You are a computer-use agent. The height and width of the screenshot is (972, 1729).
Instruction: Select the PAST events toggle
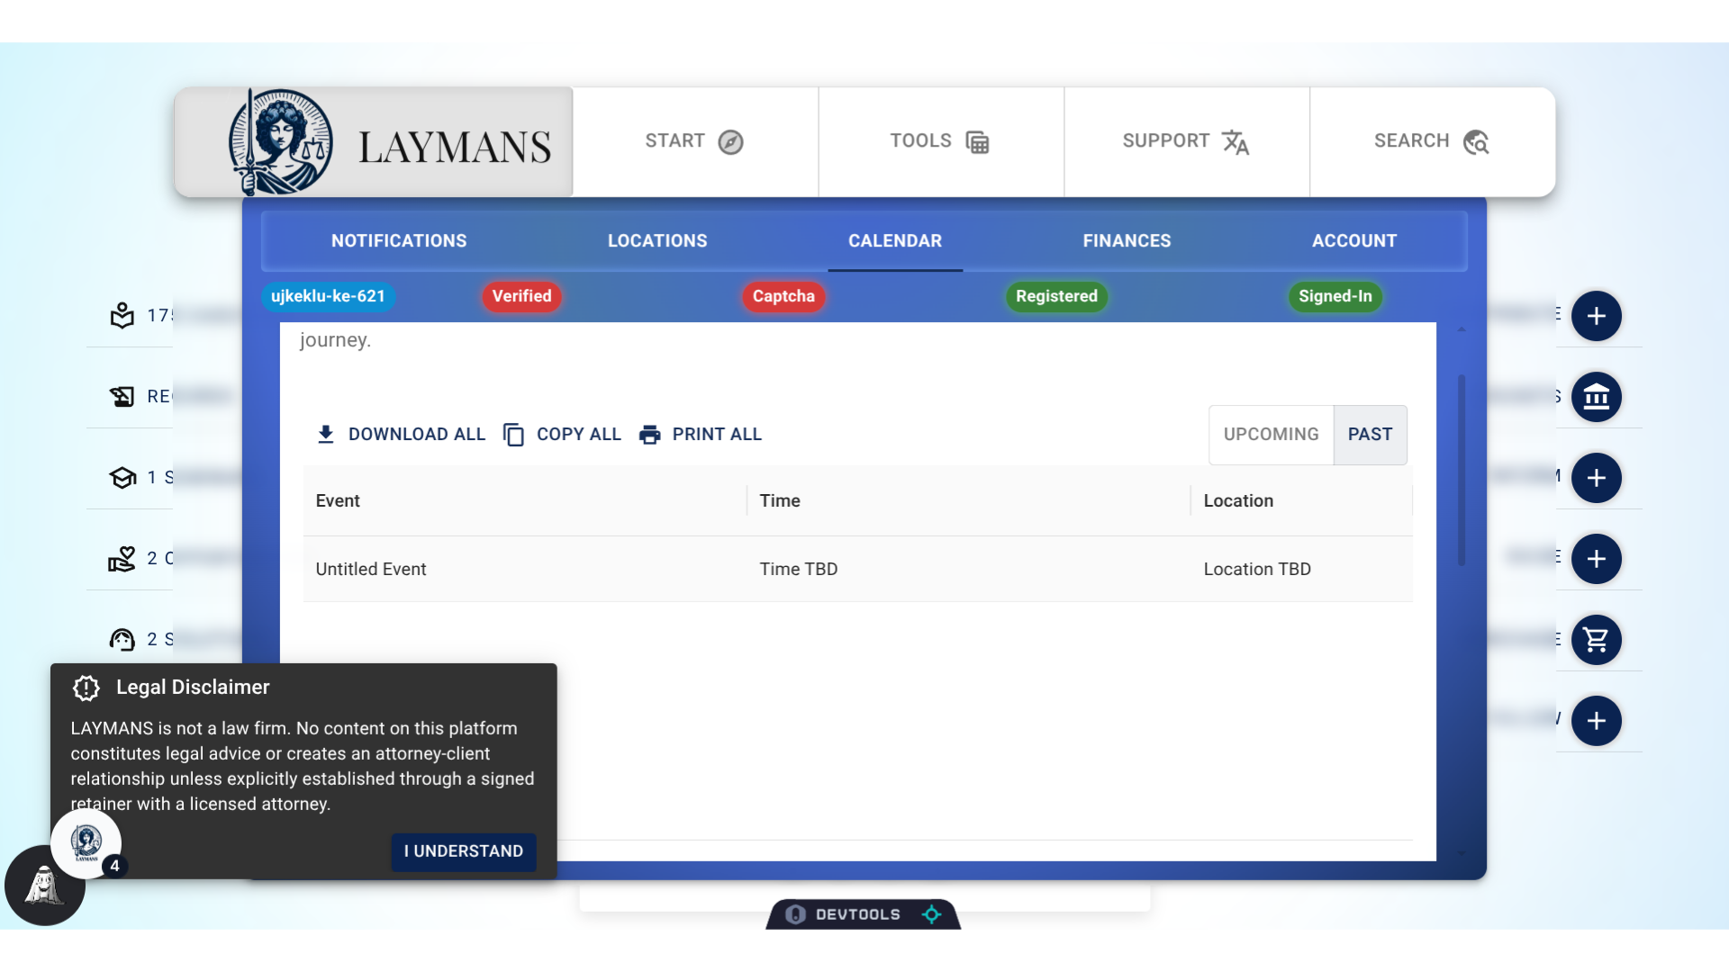click(1370, 435)
